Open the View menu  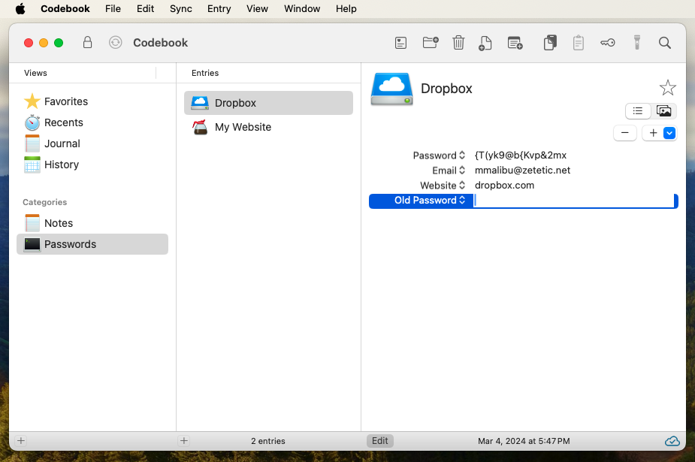point(257,9)
